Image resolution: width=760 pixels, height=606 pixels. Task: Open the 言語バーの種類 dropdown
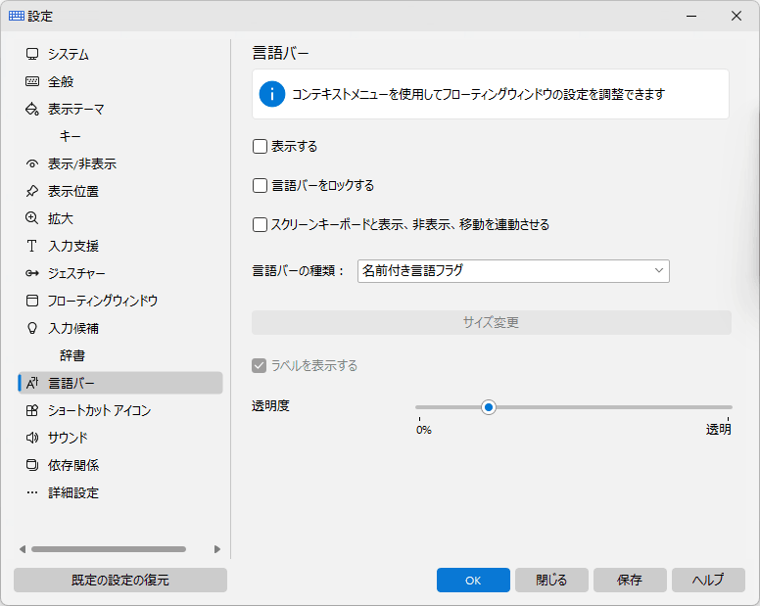[x=513, y=271]
